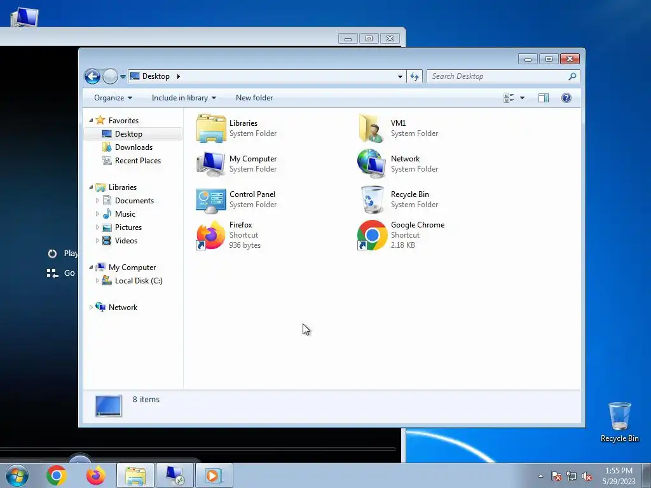Go back using the Back arrow button
This screenshot has height=488, width=651.
92,76
